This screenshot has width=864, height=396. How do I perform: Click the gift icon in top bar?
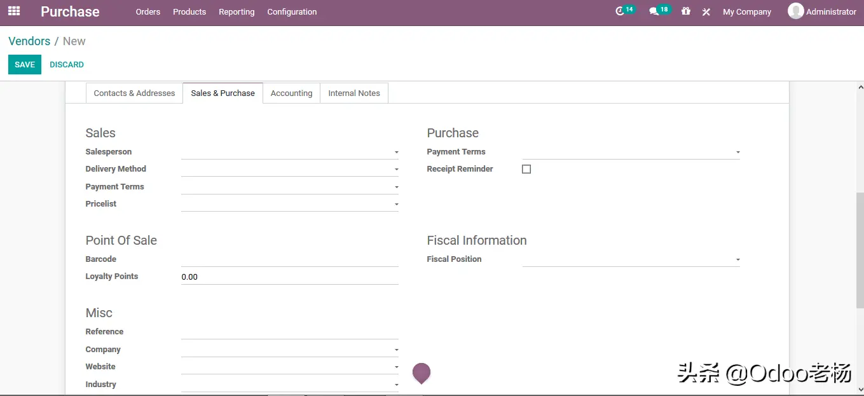[x=685, y=11]
